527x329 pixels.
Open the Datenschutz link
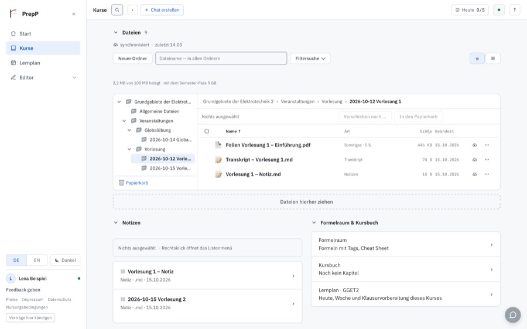click(60, 299)
